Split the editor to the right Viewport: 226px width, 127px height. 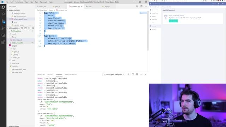click(141, 6)
